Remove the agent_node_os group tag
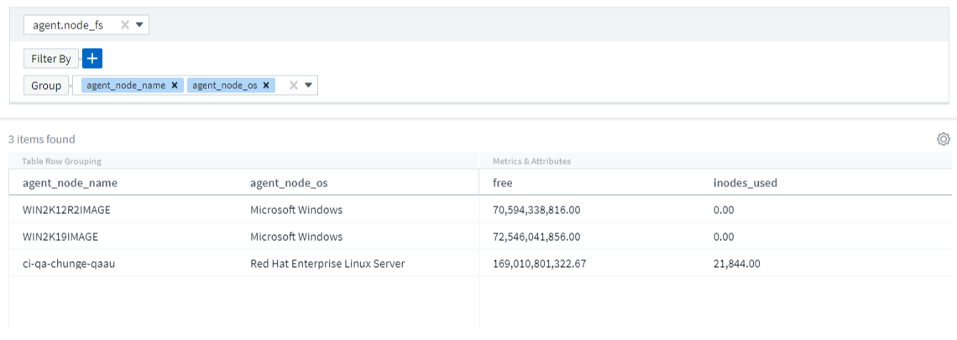Viewport: 957px width, 340px height. [x=265, y=86]
